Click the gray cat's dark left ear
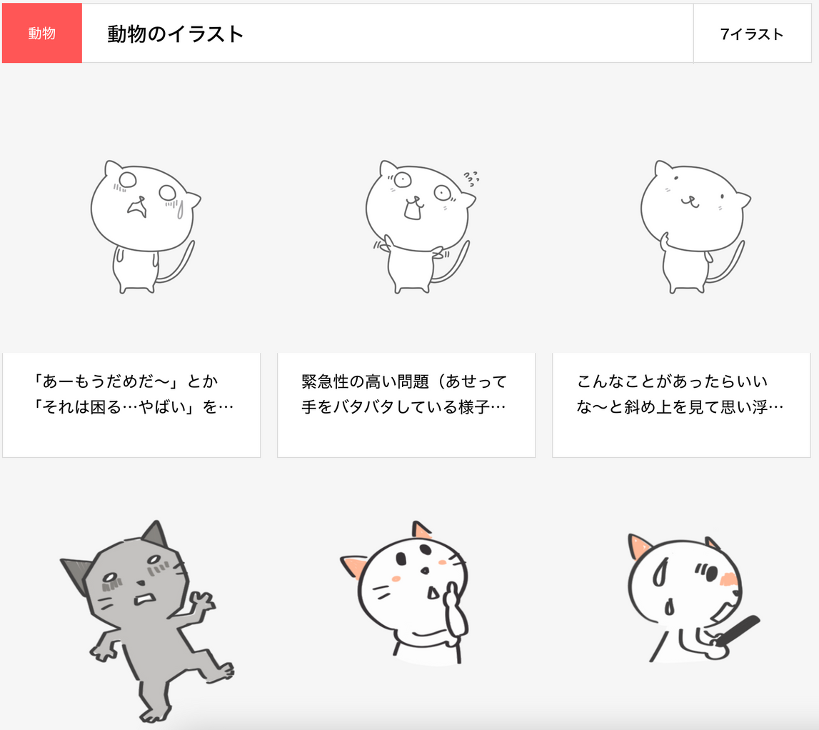 point(77,574)
